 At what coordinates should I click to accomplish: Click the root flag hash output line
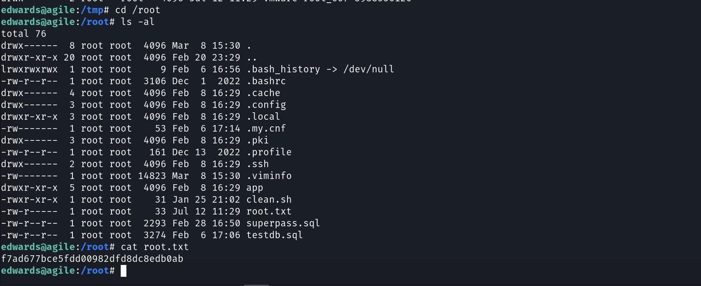92,259
